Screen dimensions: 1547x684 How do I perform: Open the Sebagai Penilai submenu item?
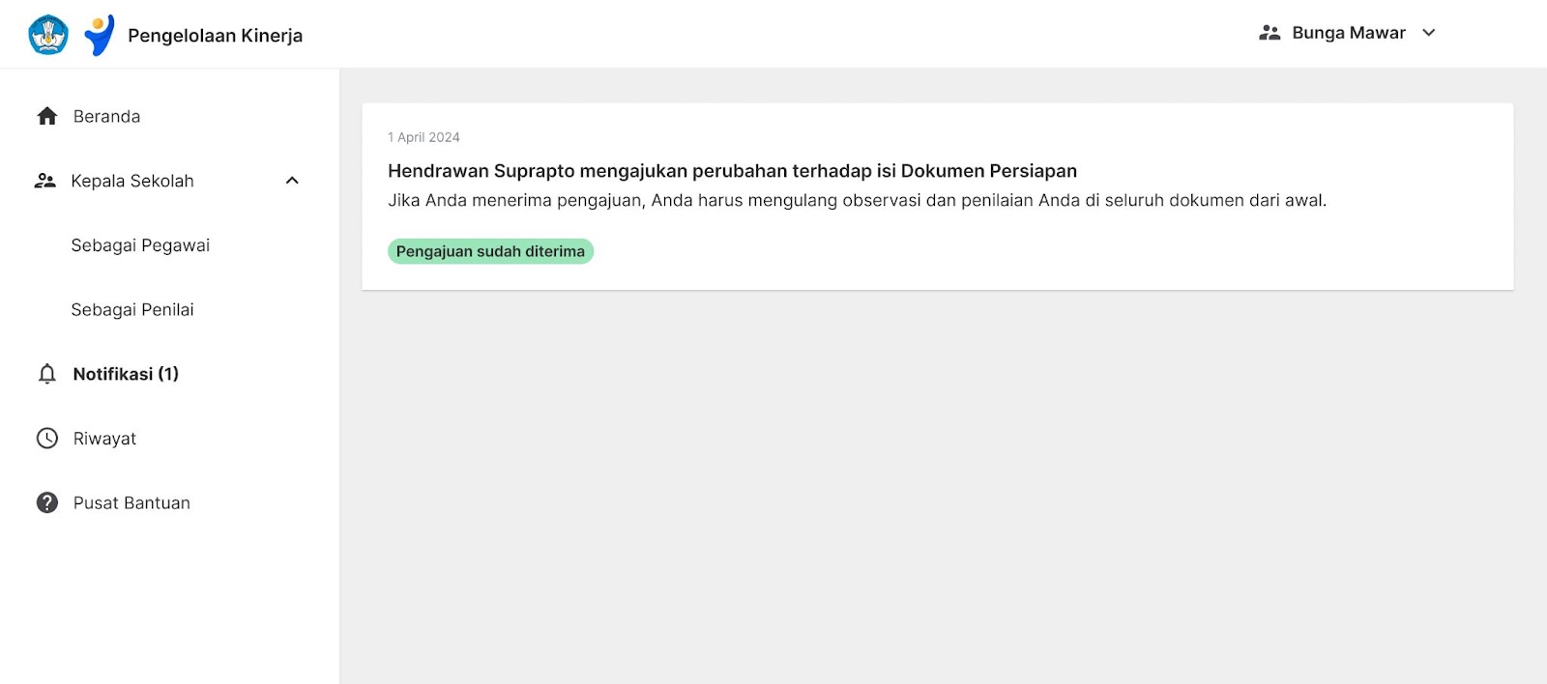click(x=132, y=310)
